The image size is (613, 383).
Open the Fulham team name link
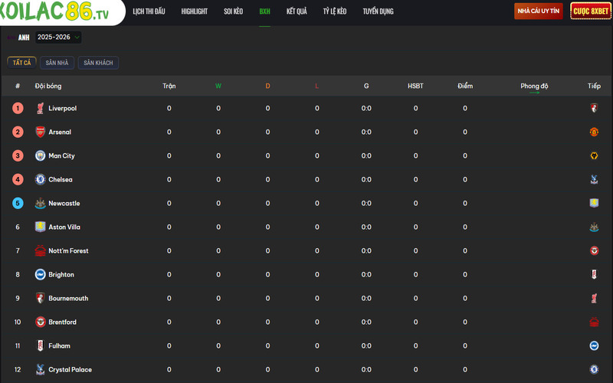(x=60, y=345)
